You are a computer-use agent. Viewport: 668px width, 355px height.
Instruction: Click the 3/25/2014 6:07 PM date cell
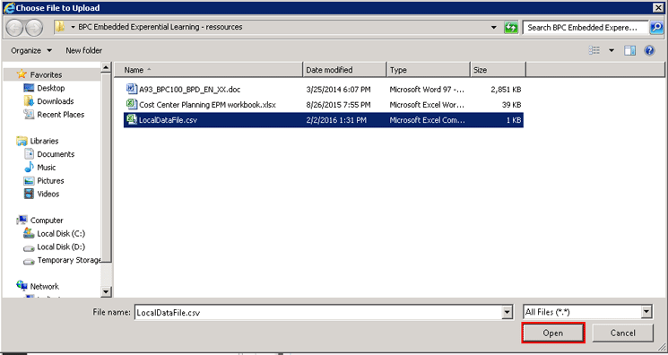pyautogui.click(x=338, y=90)
